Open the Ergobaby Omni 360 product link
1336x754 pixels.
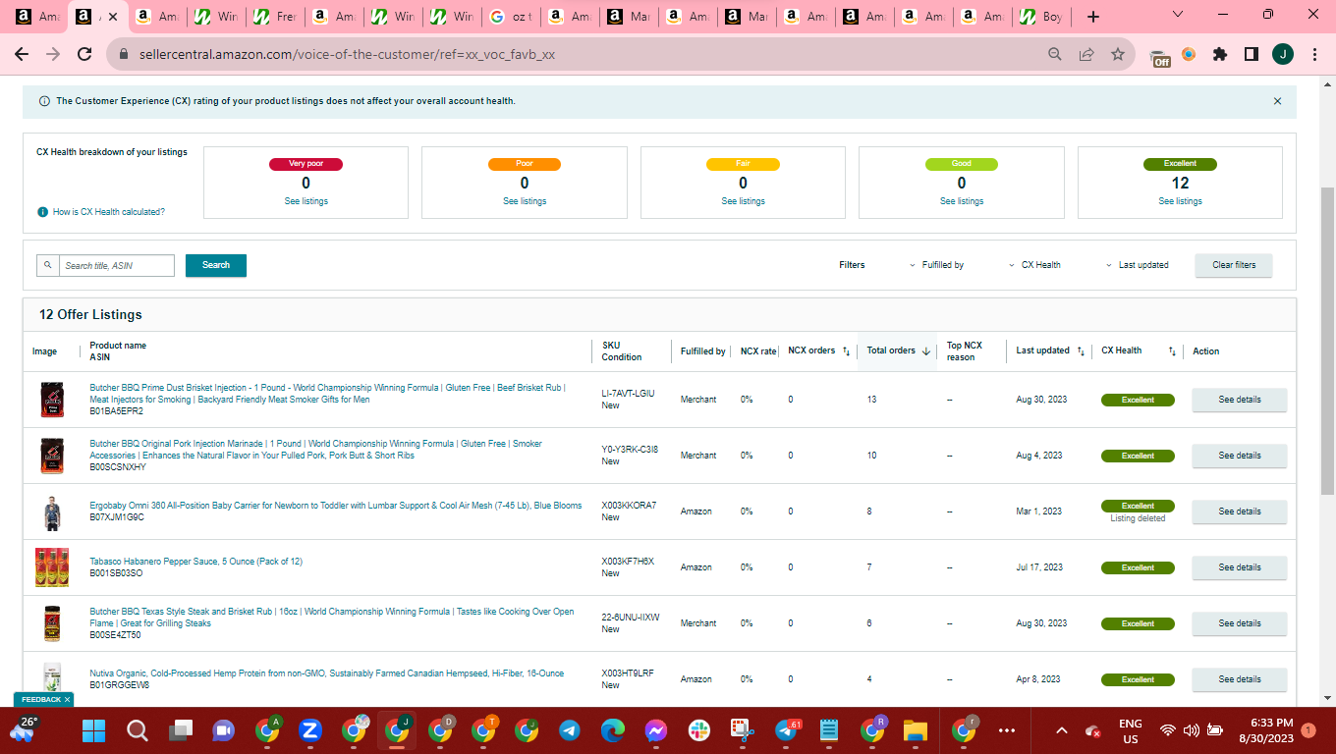point(335,506)
